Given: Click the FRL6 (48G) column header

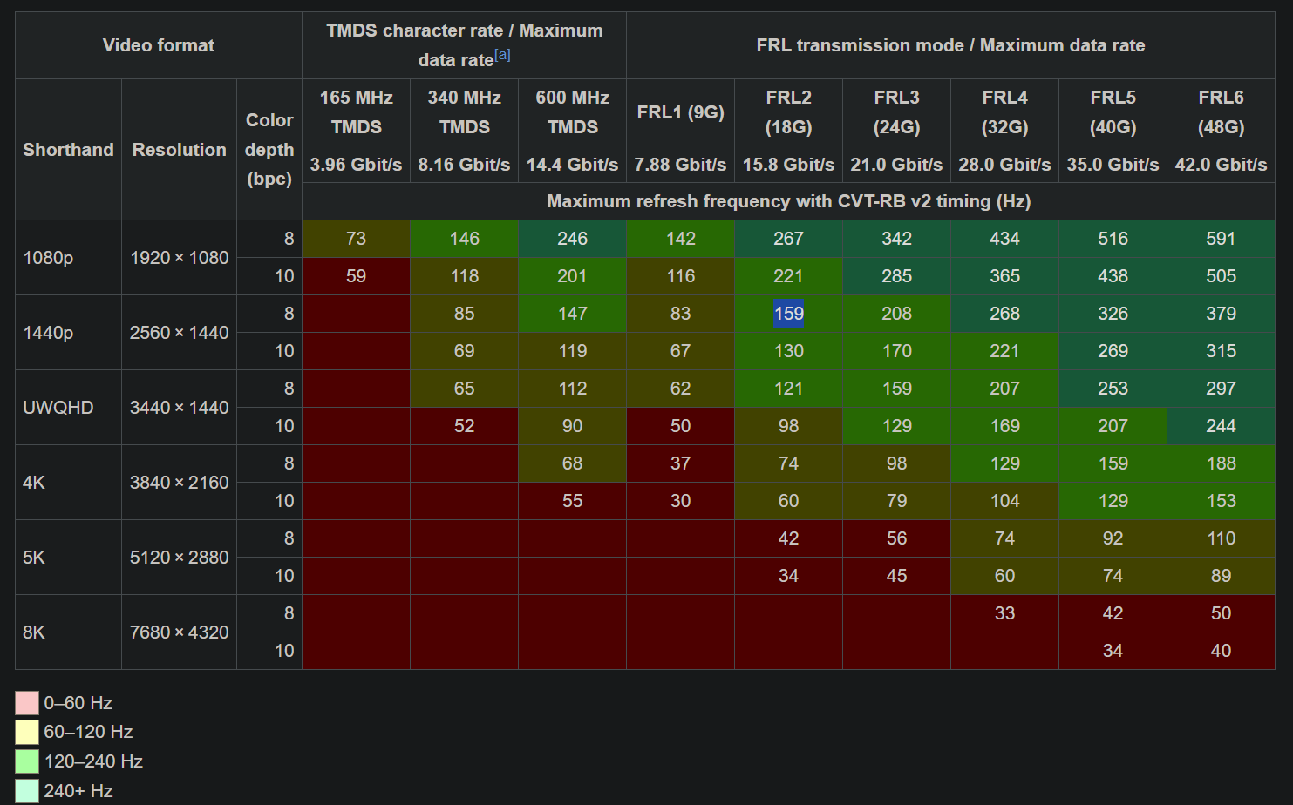Looking at the screenshot, I should [x=1221, y=112].
